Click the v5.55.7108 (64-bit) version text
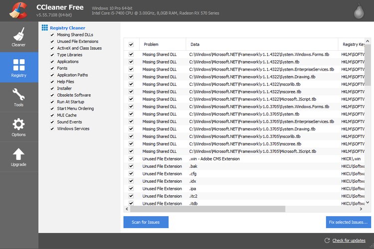 pyautogui.click(x=54, y=15)
